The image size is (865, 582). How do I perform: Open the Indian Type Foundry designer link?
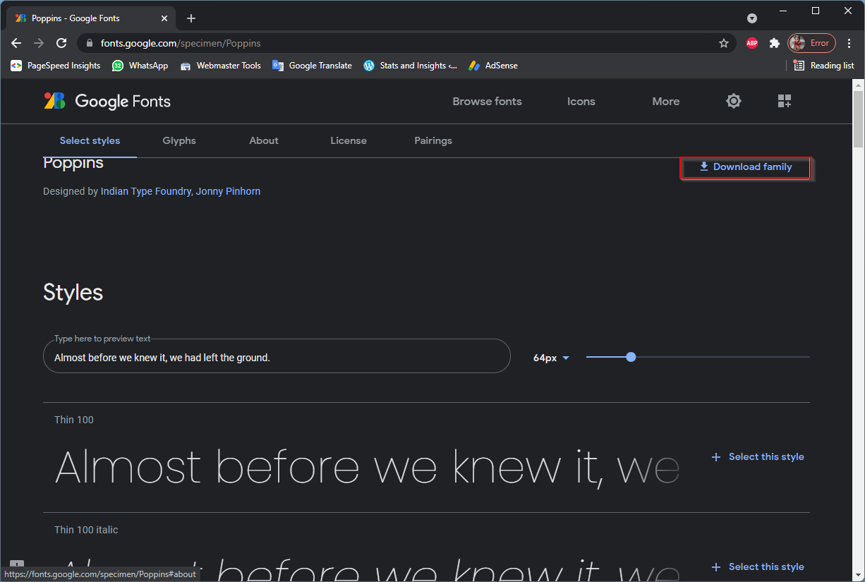coord(146,191)
